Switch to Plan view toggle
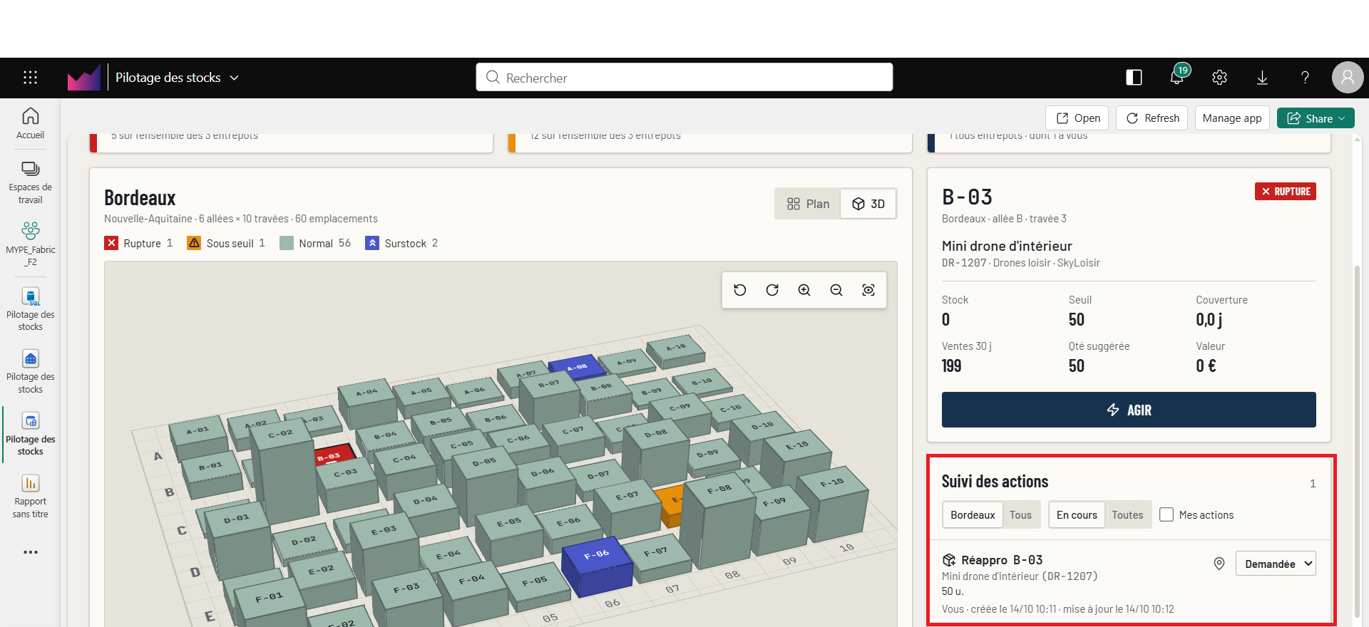The image size is (1369, 627). [808, 204]
